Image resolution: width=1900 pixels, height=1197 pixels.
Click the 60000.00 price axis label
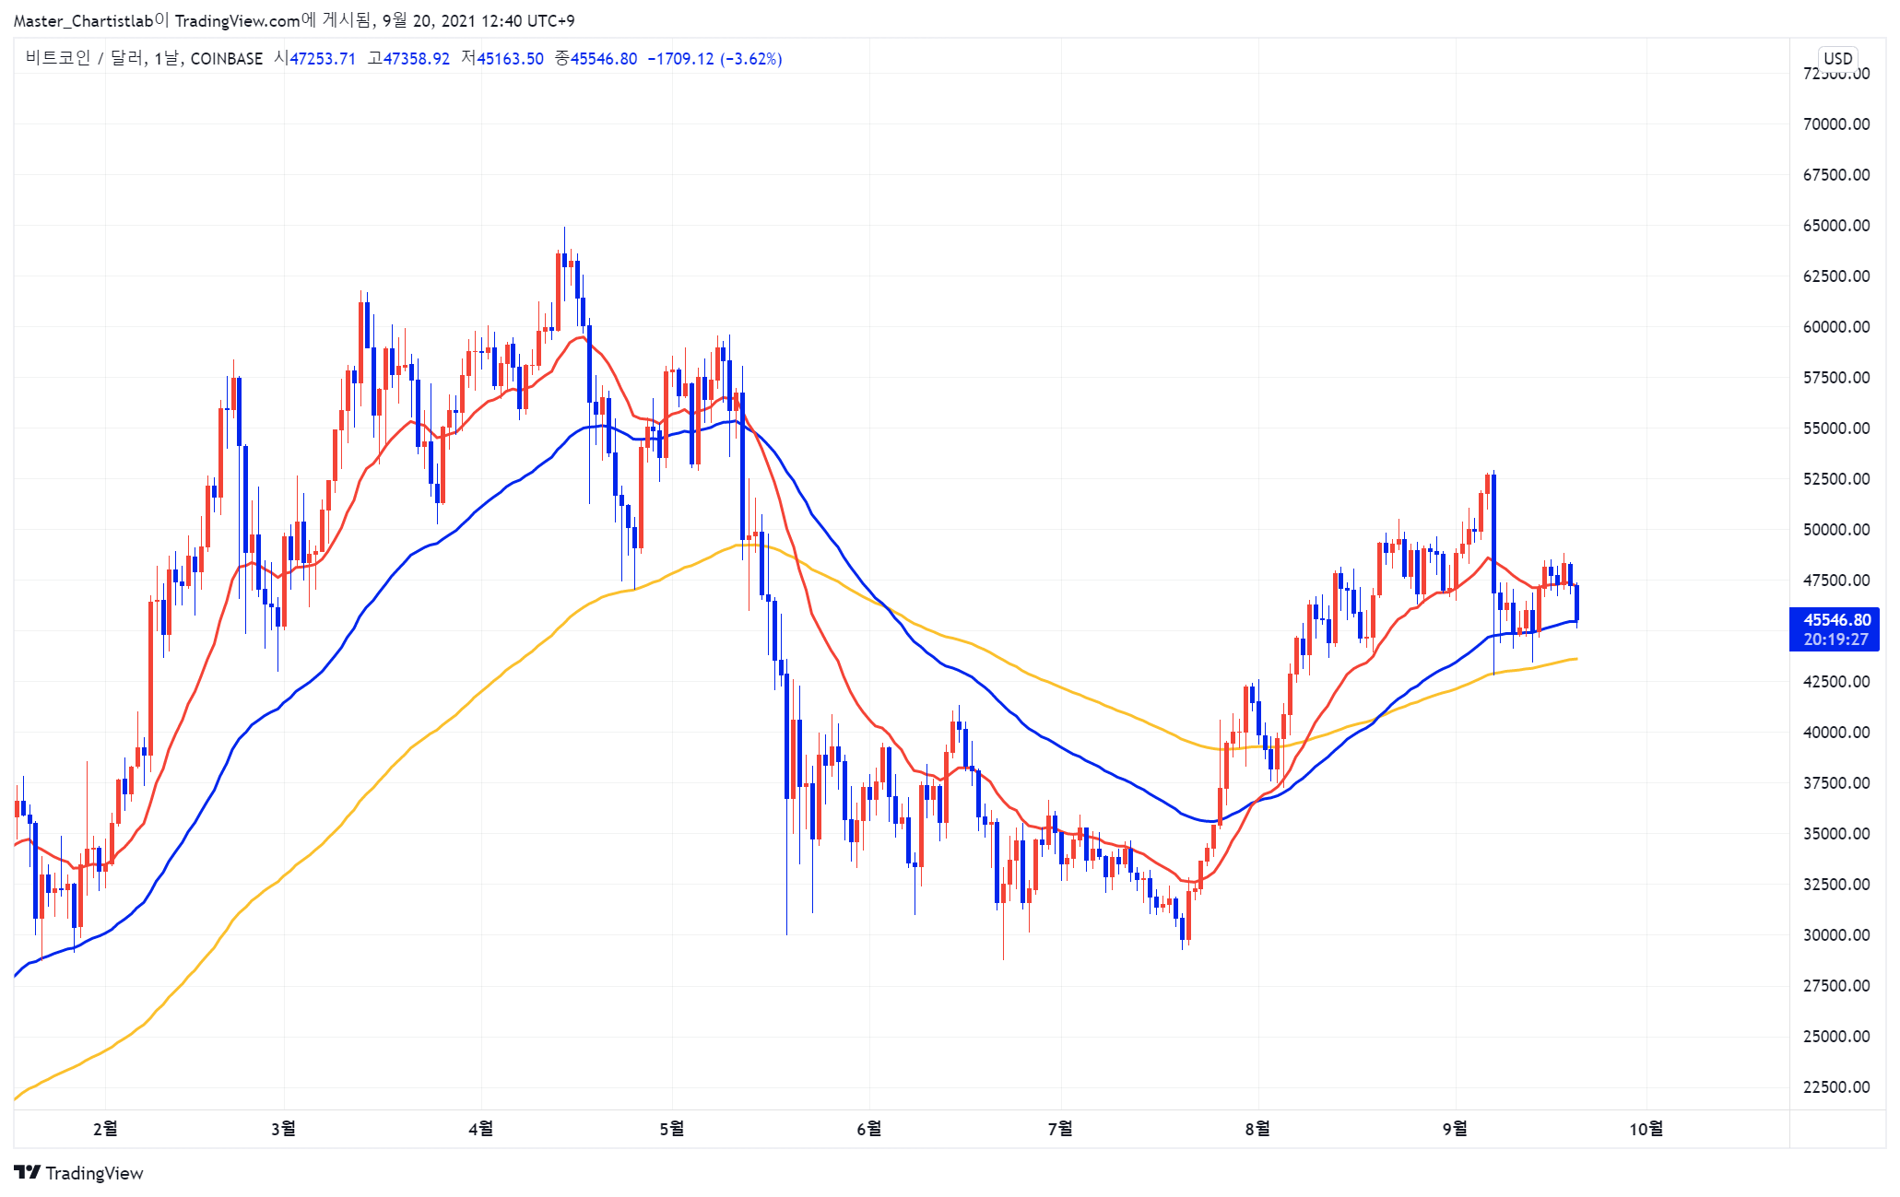(x=1836, y=327)
